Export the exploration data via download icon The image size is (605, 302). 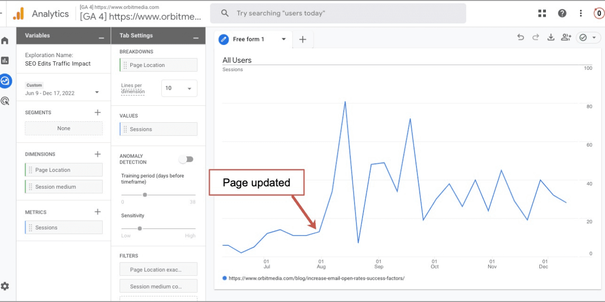(551, 37)
